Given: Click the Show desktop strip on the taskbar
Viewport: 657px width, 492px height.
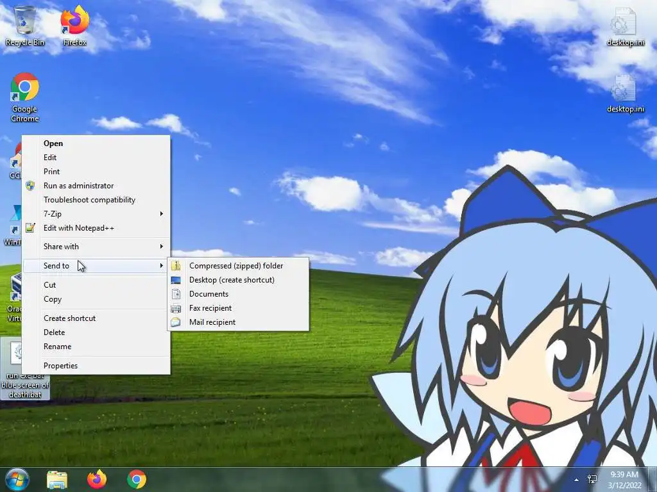Looking at the screenshot, I should (653, 480).
